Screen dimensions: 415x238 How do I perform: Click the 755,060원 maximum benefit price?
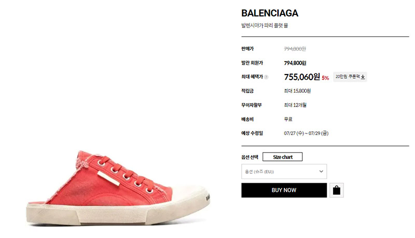click(302, 77)
